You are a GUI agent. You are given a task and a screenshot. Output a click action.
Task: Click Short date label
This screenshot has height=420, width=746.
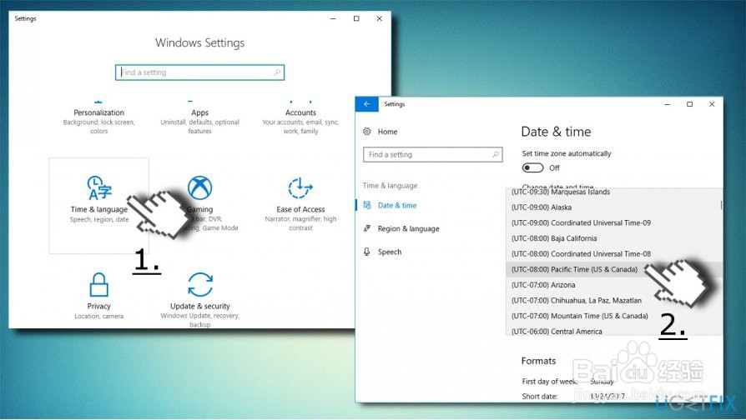pos(540,396)
